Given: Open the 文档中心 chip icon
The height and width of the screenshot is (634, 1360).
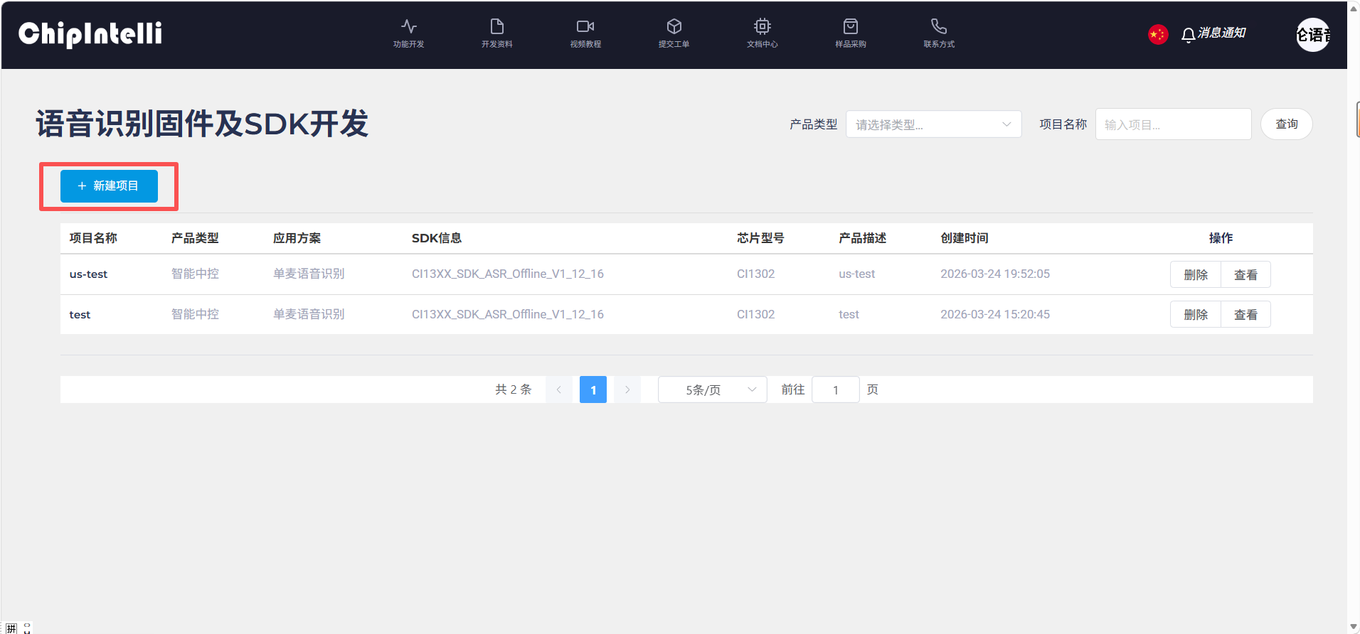Looking at the screenshot, I should [762, 26].
